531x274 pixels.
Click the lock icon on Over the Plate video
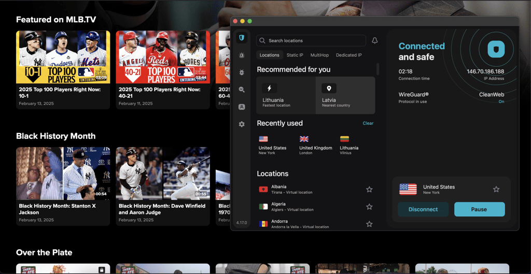click(101, 270)
